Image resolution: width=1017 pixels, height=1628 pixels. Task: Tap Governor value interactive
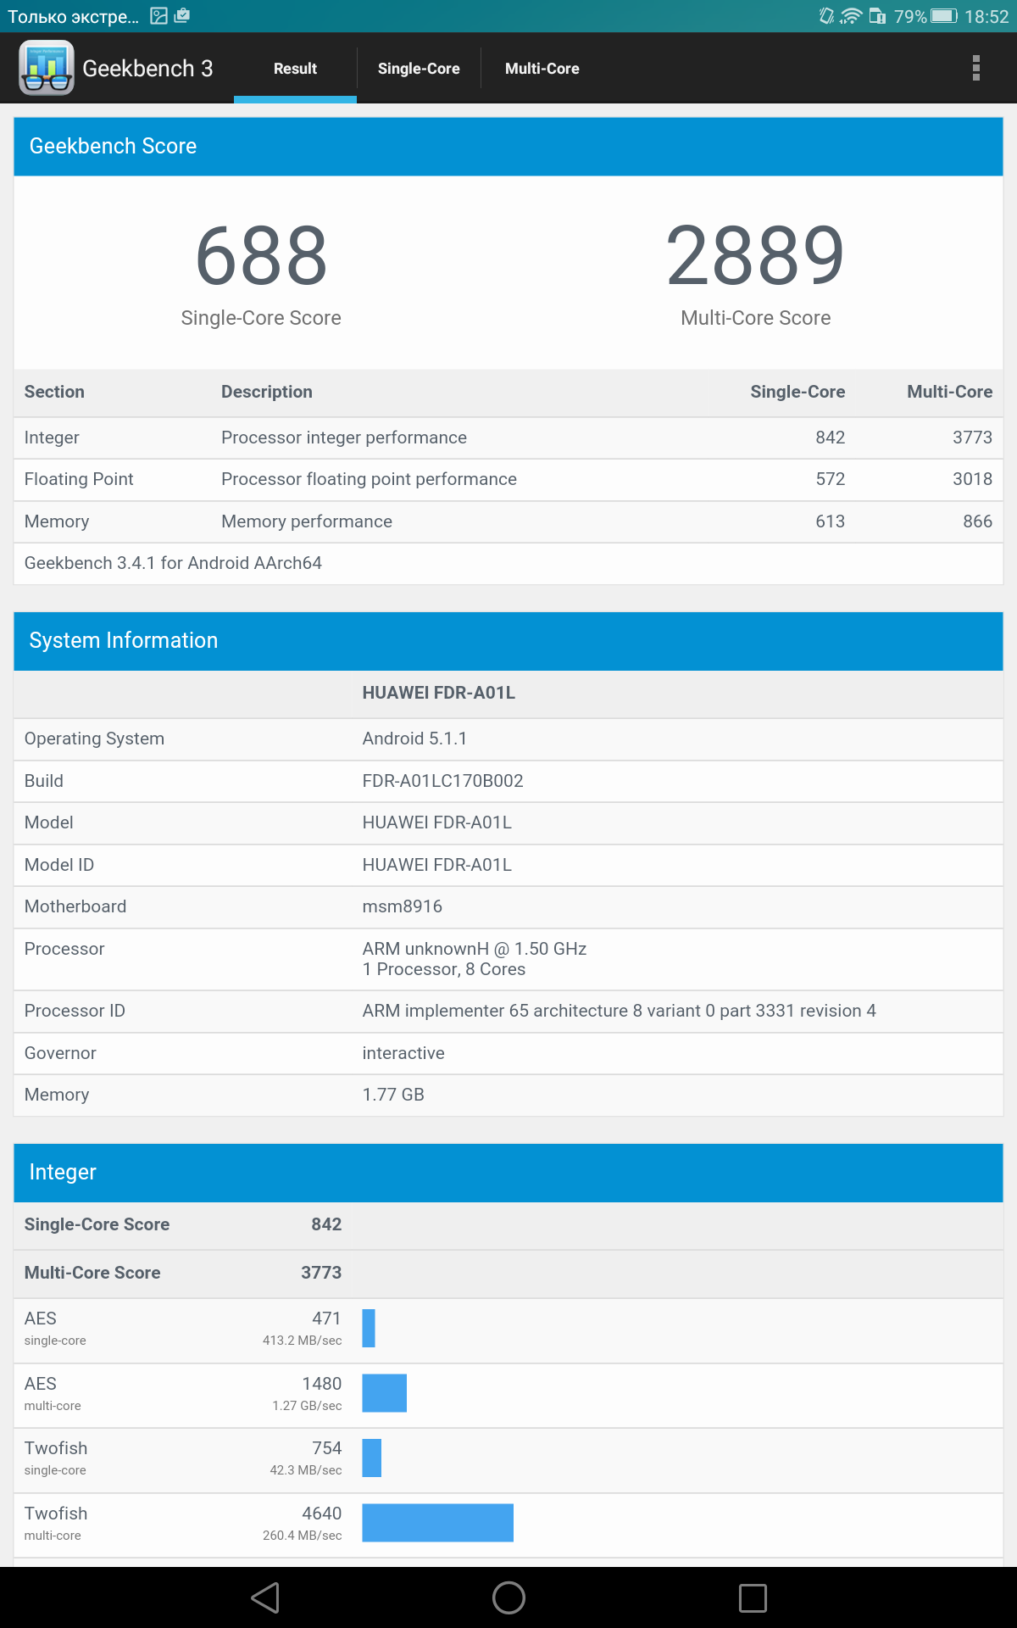click(403, 1053)
